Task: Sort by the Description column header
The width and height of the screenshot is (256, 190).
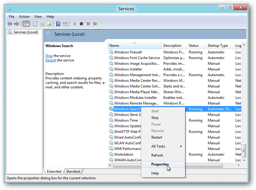Action: (174, 46)
